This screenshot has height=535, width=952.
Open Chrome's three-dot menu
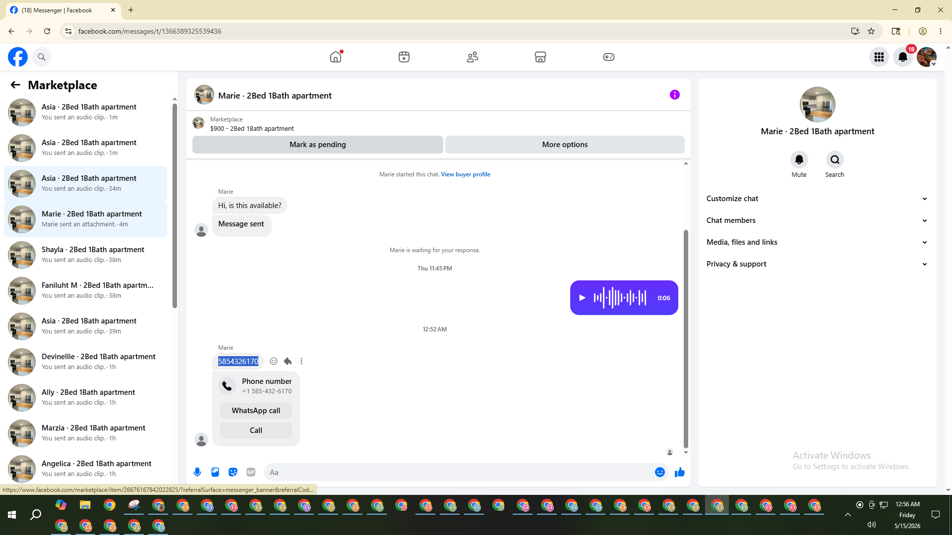click(x=941, y=31)
